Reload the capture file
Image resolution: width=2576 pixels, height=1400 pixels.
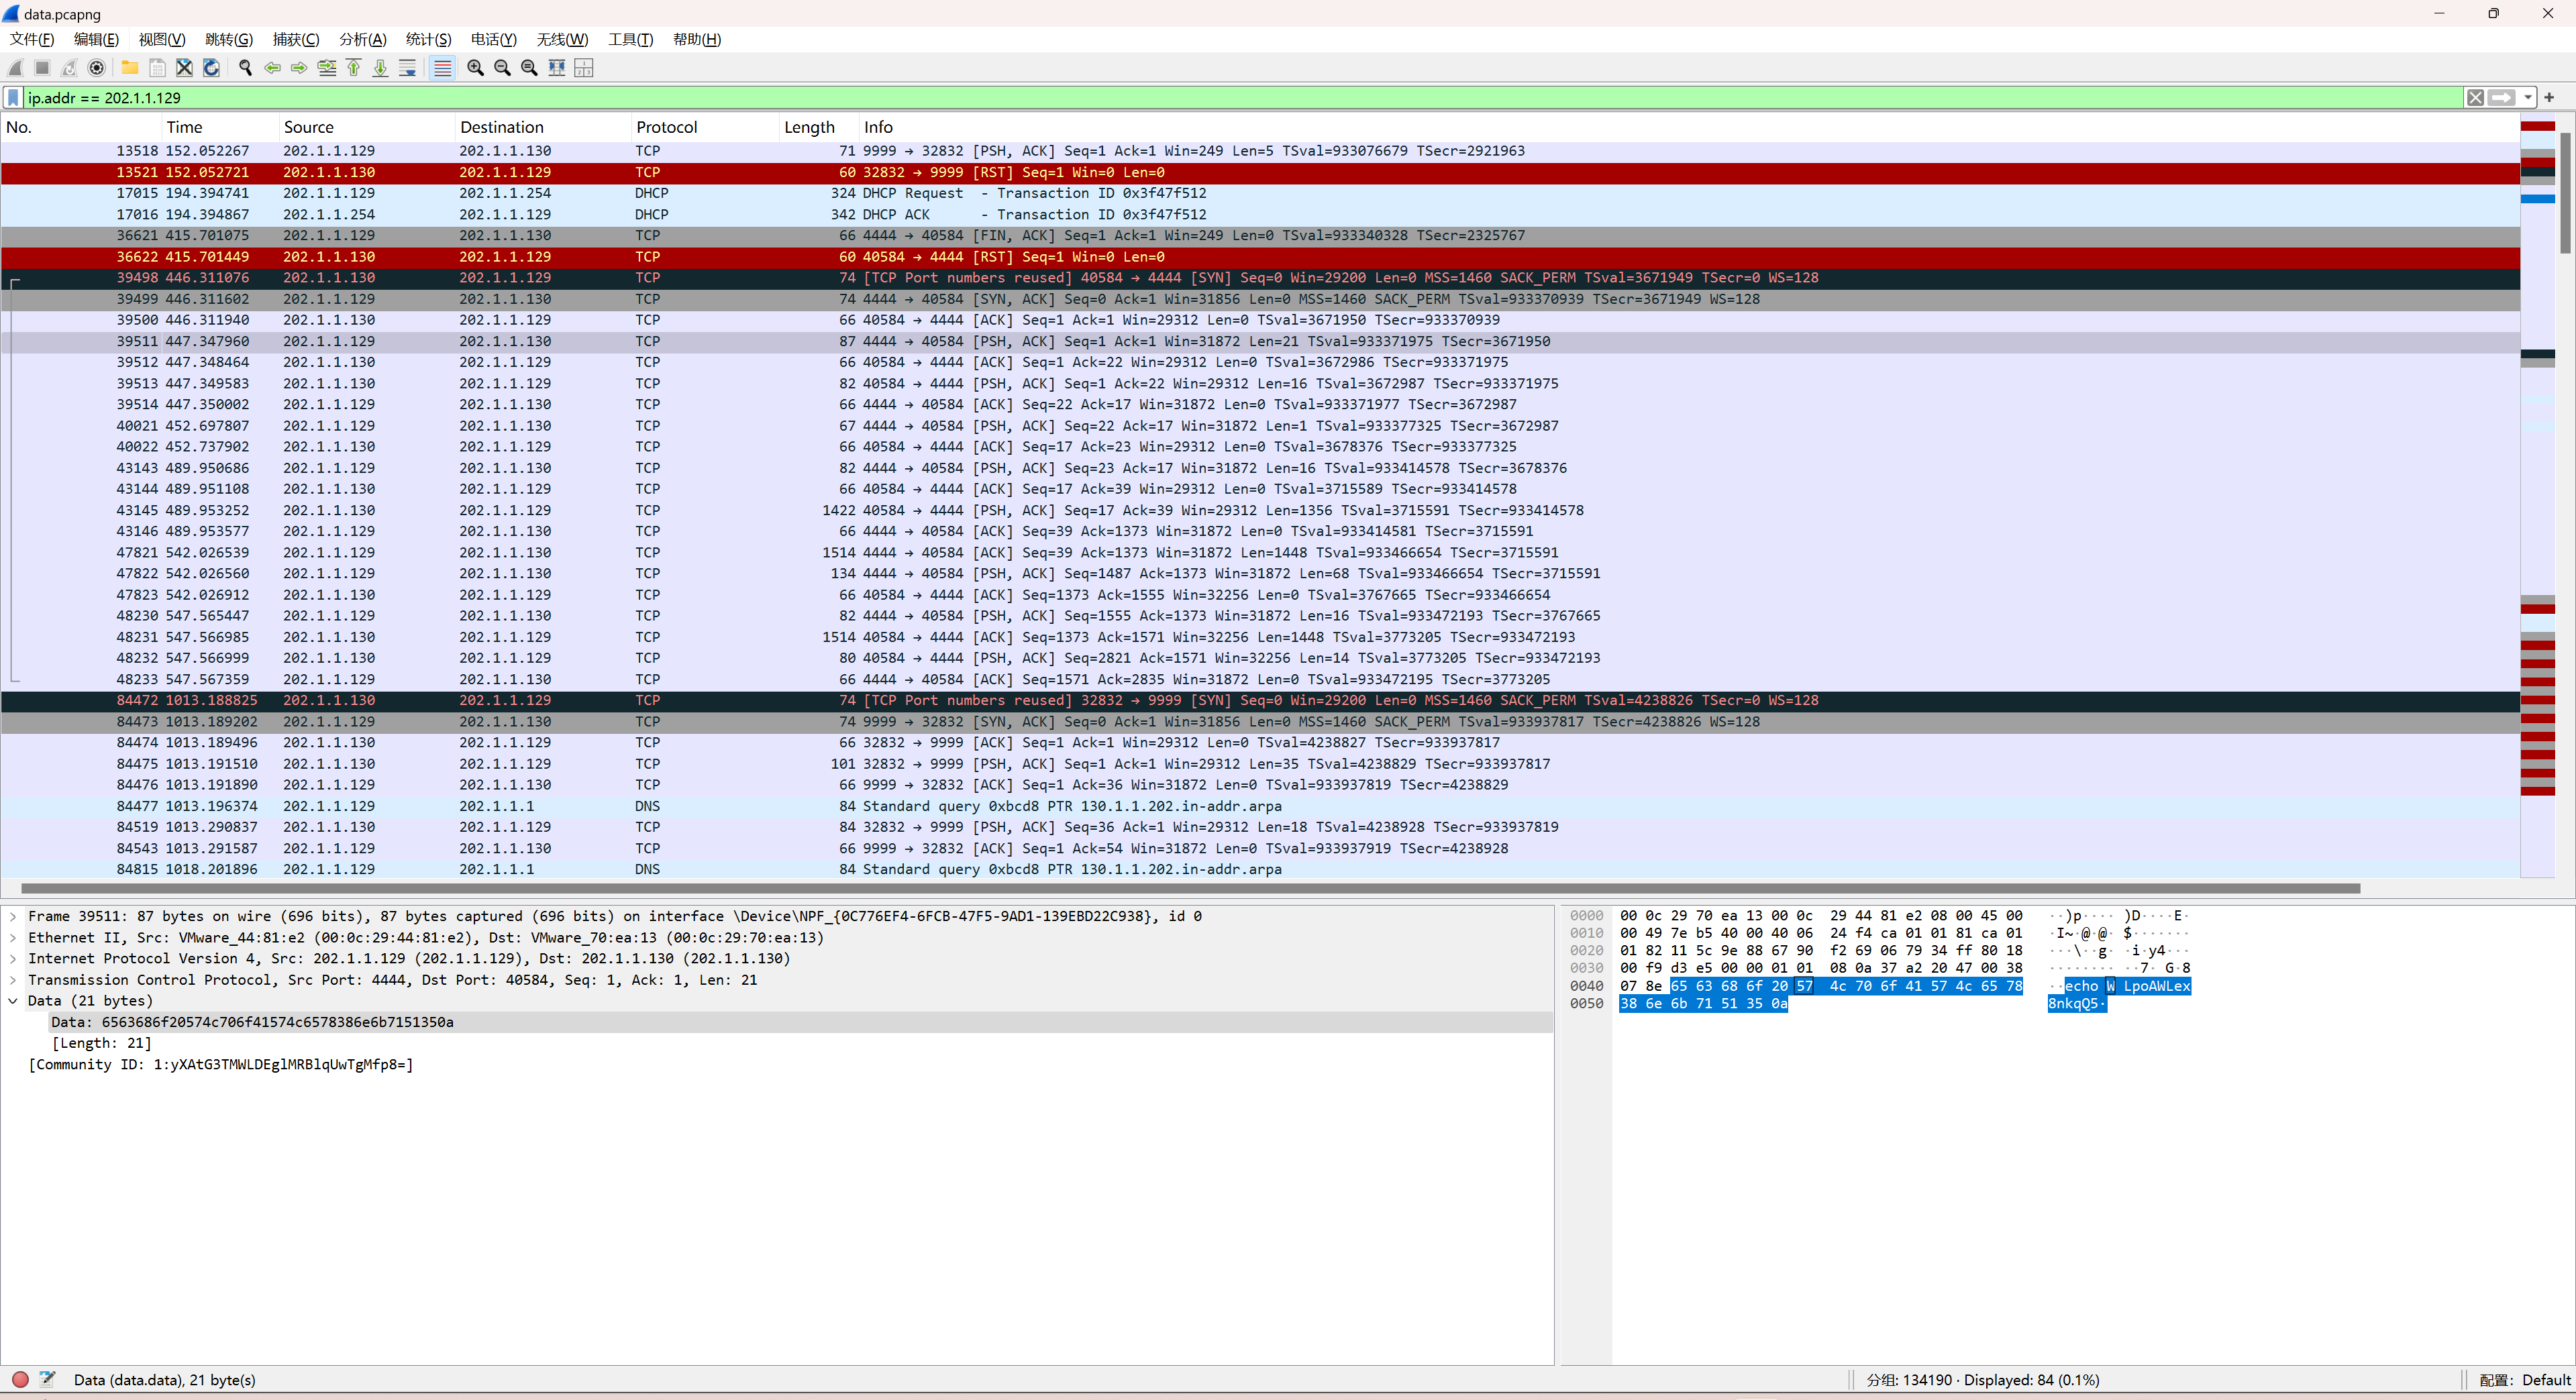[x=211, y=68]
